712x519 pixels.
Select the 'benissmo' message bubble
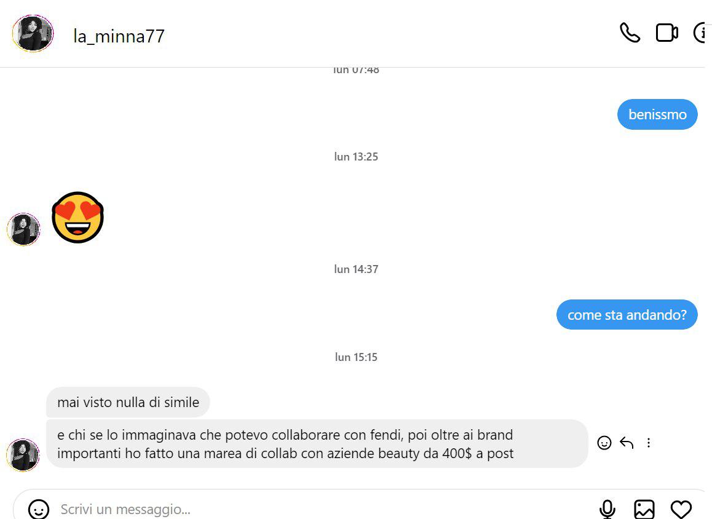tap(657, 114)
